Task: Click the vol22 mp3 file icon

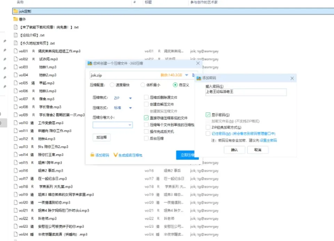Action: [x=16, y=218]
